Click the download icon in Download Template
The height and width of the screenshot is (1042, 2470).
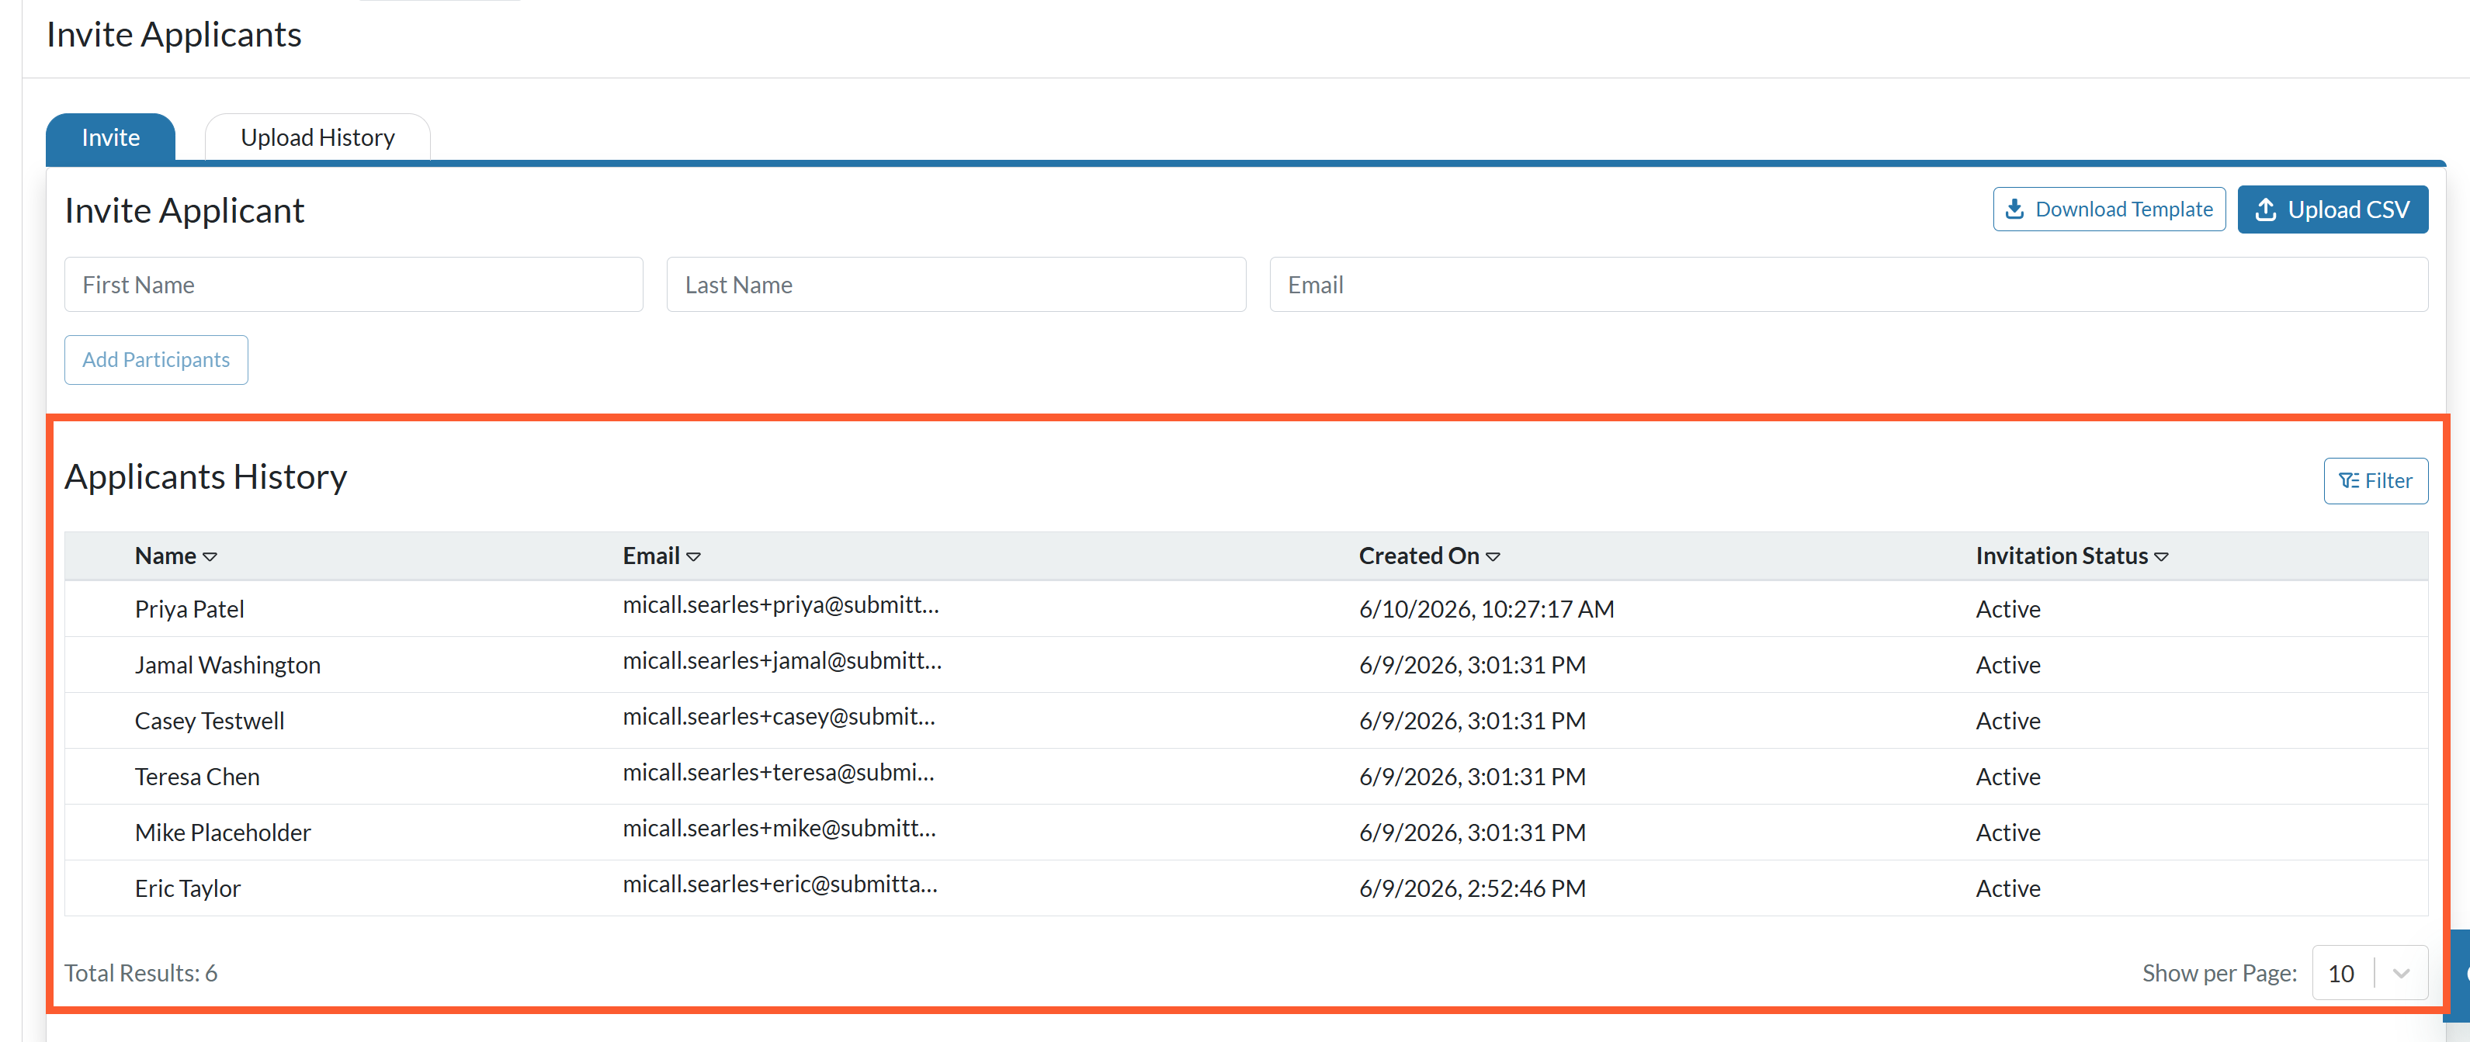[2014, 209]
